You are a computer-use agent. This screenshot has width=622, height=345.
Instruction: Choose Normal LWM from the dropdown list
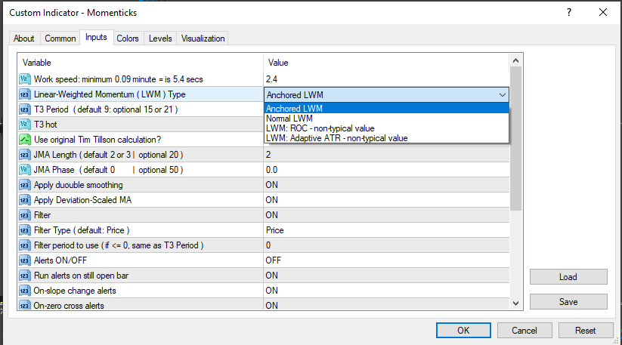click(x=289, y=119)
